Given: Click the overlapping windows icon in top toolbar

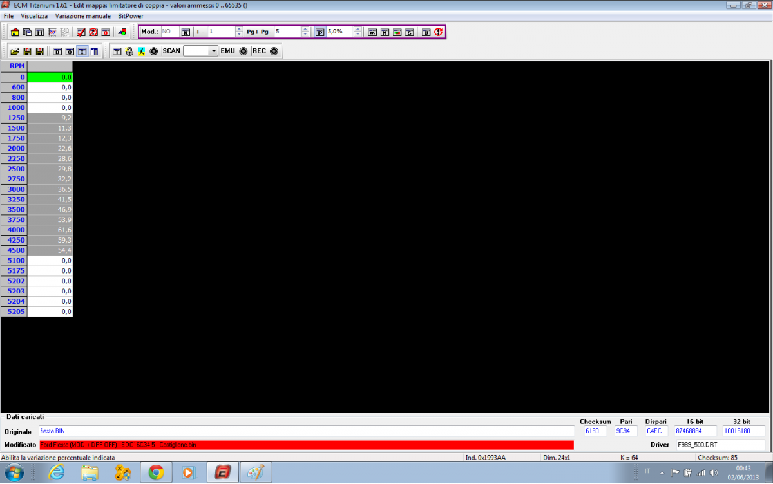Looking at the screenshot, I should click(x=27, y=32).
